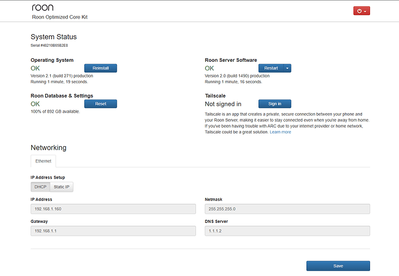Switch to the Ethernet tab
Screen dimensions: 399x276
[43, 161]
